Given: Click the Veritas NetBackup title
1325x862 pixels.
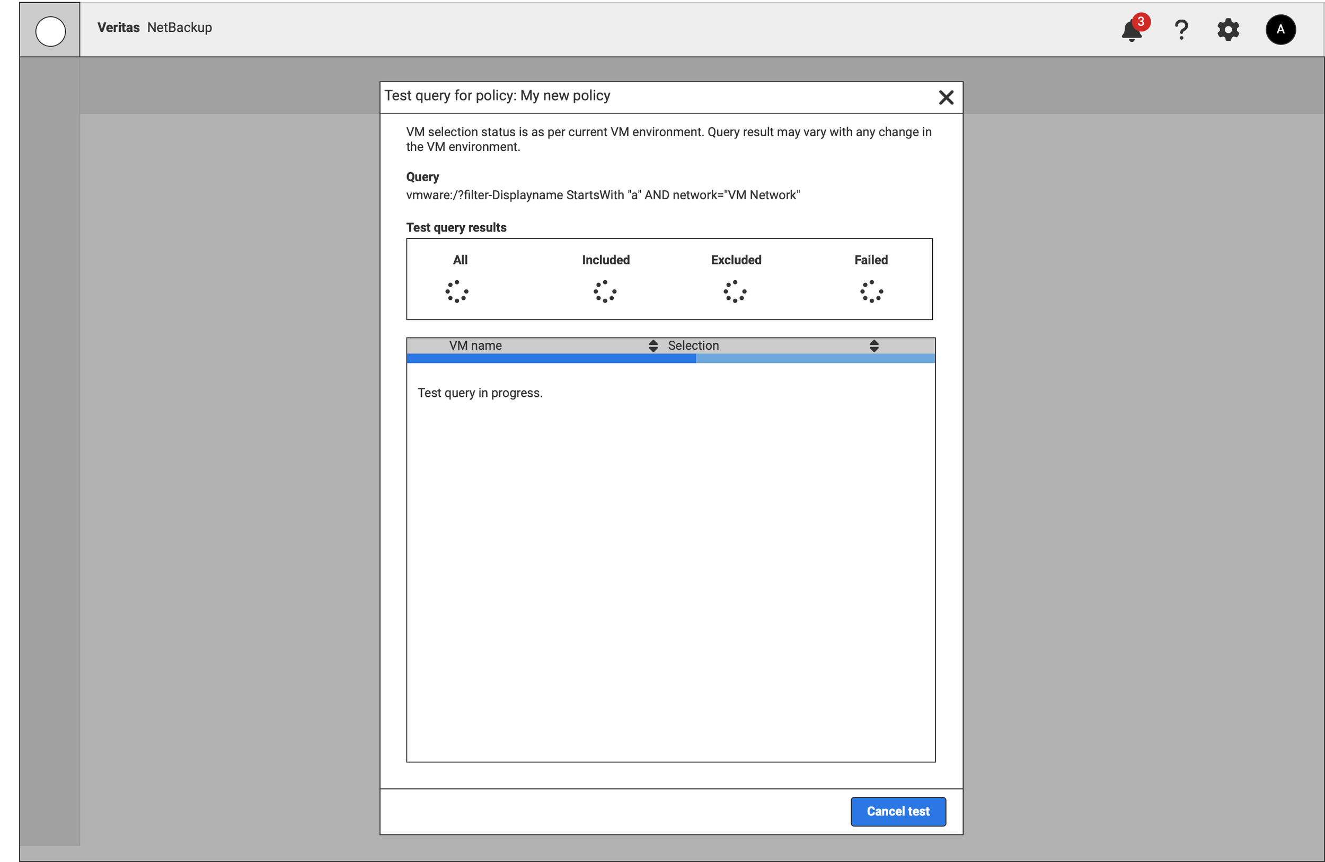Looking at the screenshot, I should click(154, 28).
